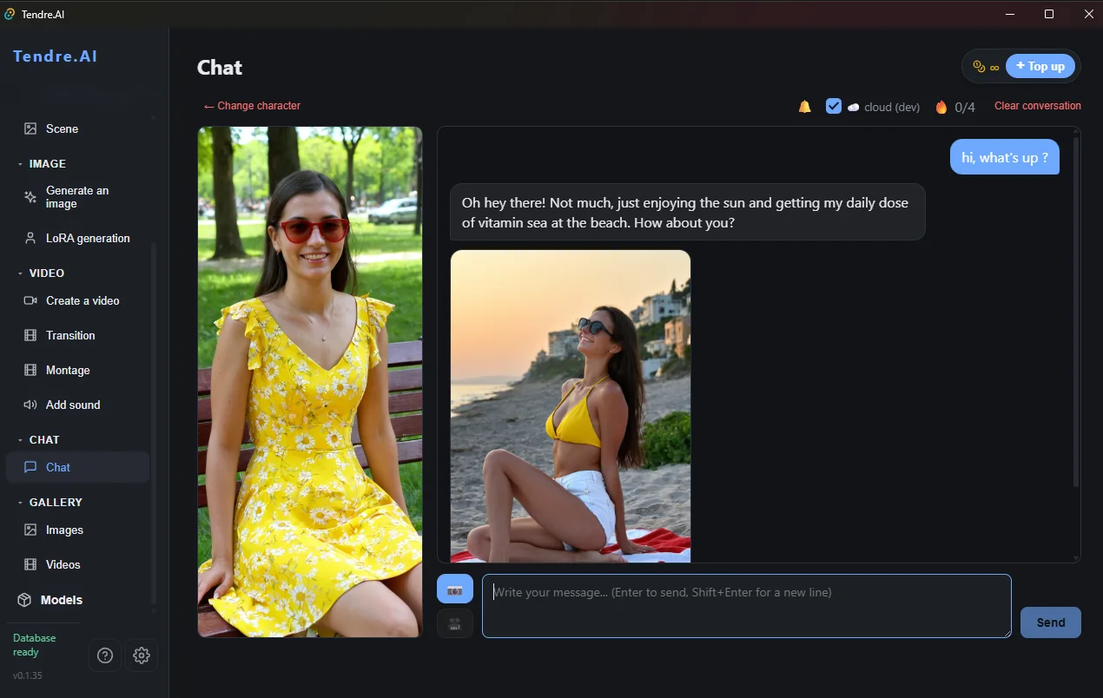Toggle the cloud (dev) checkbox

(x=834, y=106)
